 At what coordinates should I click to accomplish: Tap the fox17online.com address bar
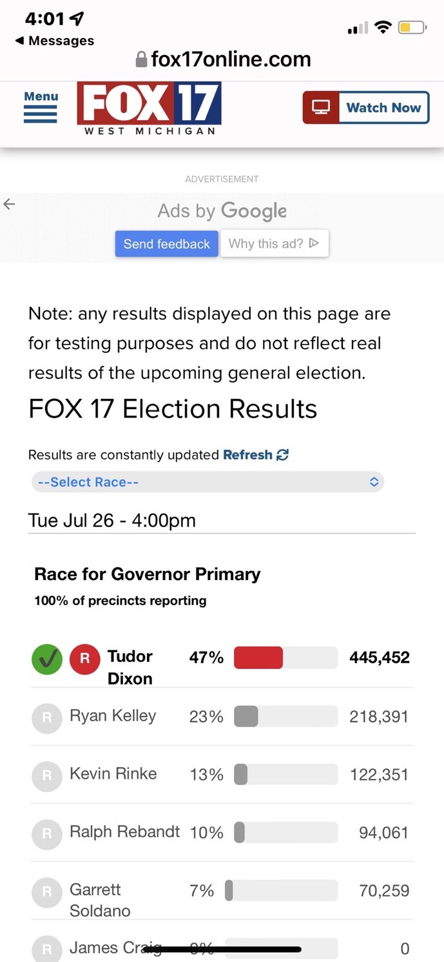(x=230, y=60)
